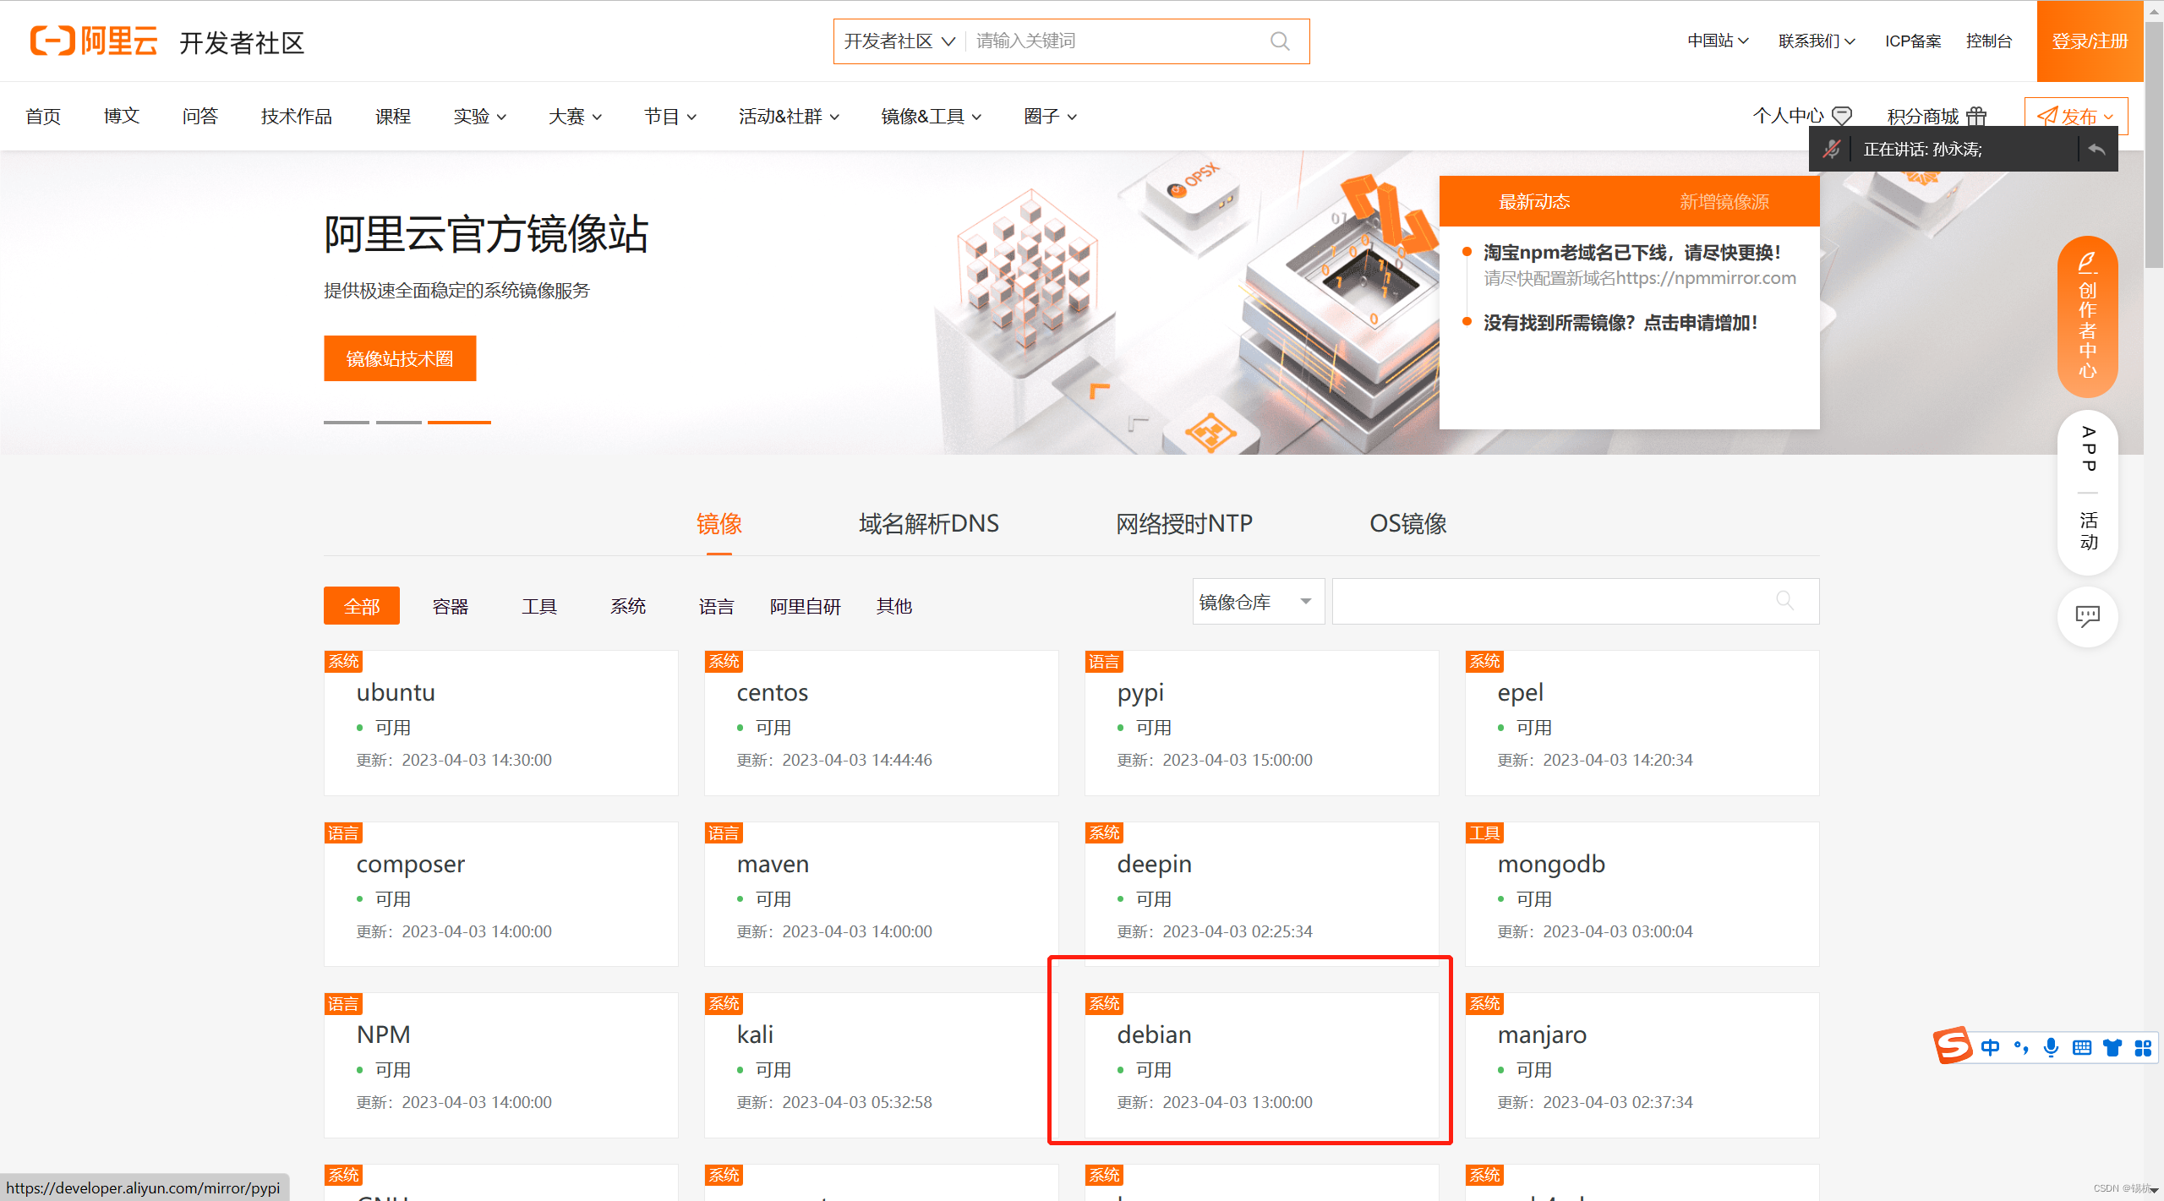
Task: Click the 镜像站技术圈 orange button
Action: pos(400,358)
